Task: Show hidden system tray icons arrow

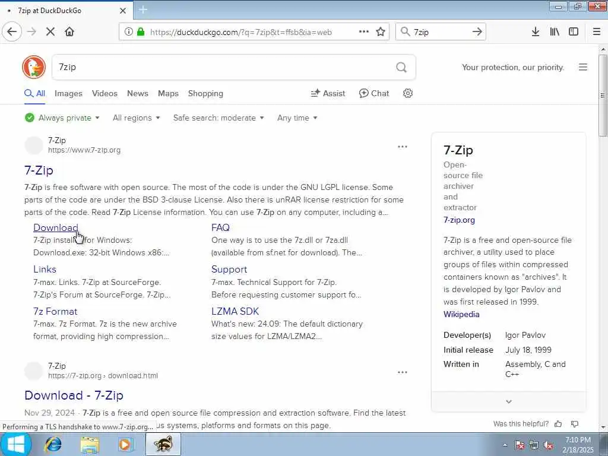Action: click(505, 445)
